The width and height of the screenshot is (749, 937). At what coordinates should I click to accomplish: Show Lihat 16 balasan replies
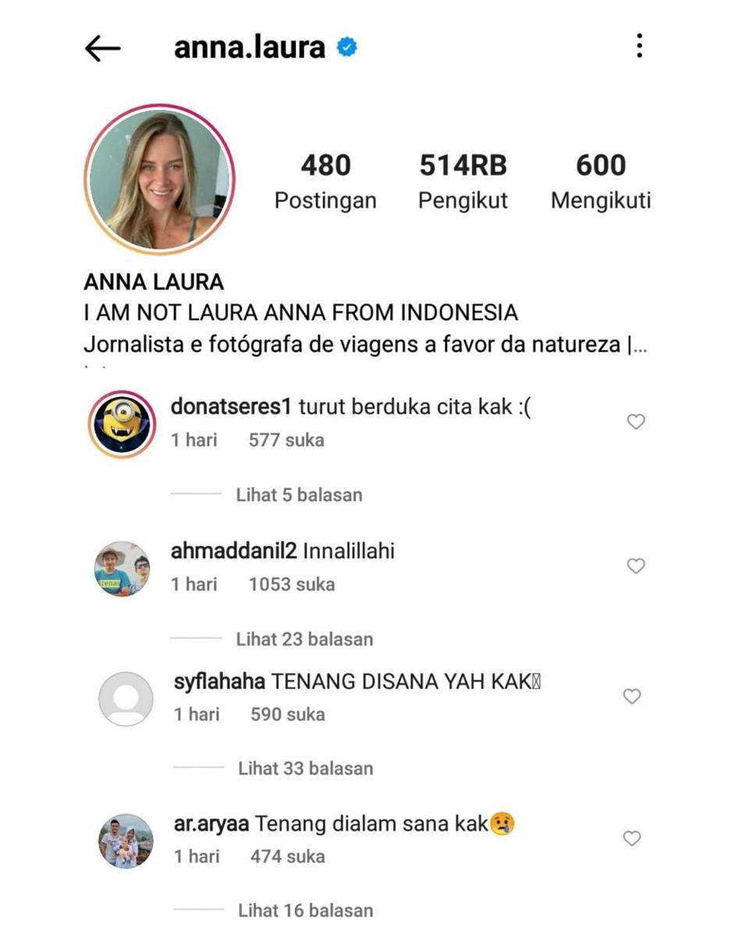(306, 910)
